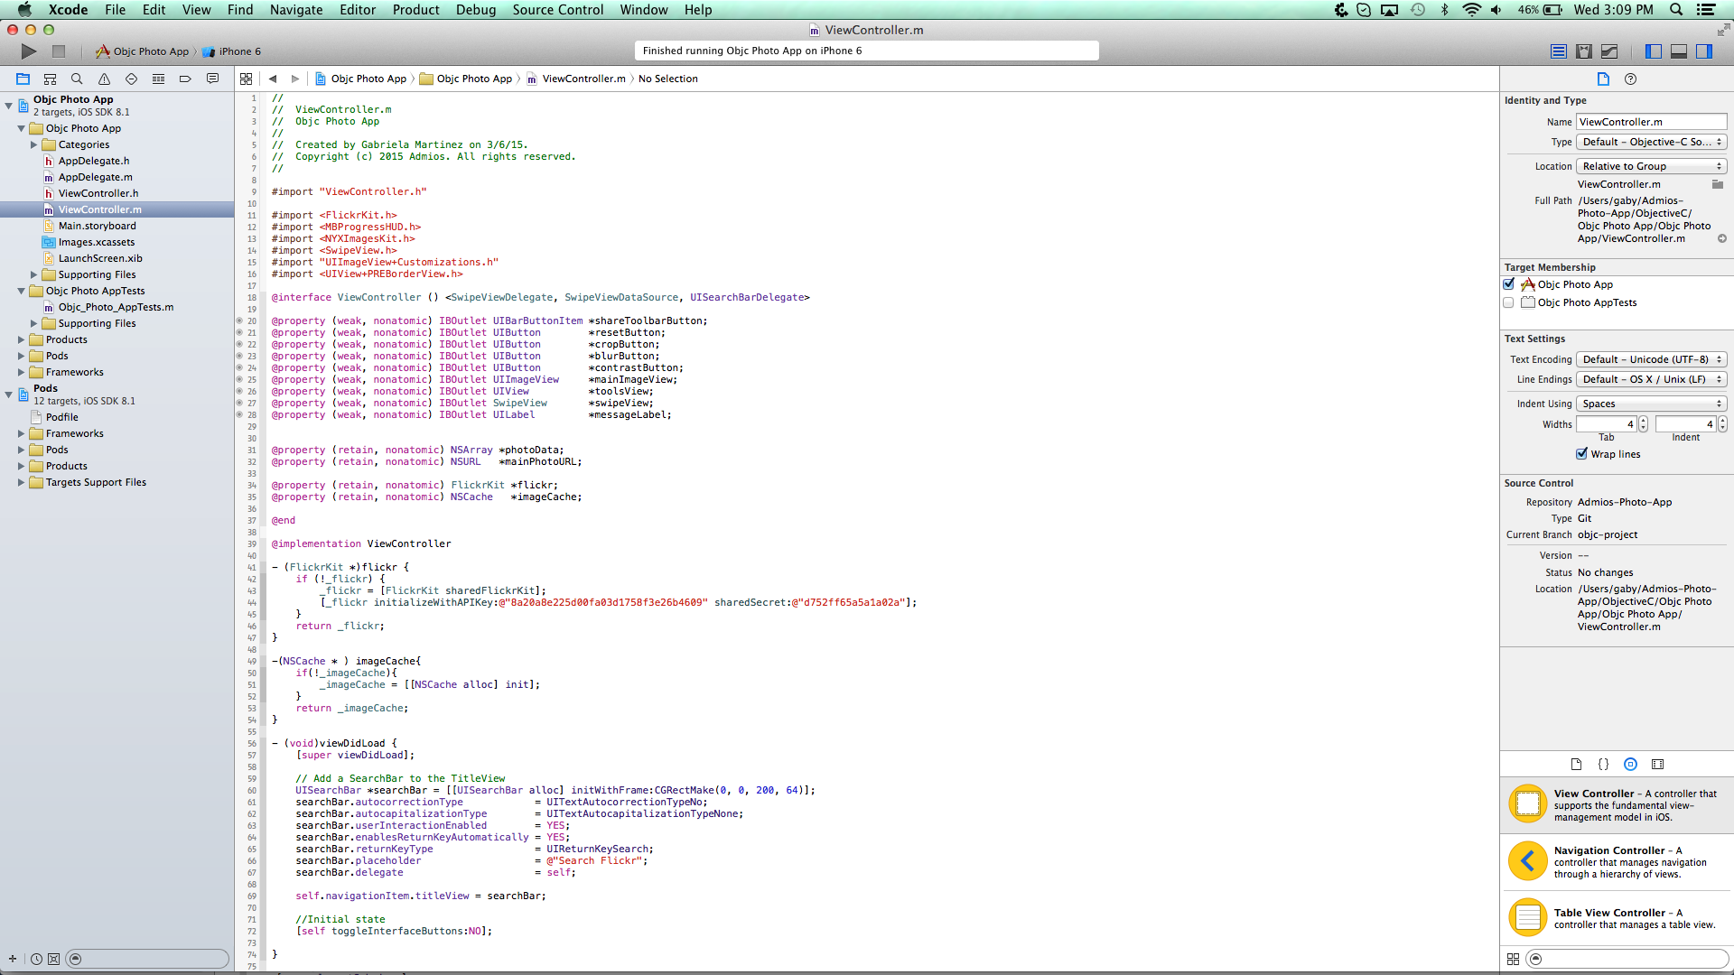
Task: Show the Object library
Action: click(1630, 764)
